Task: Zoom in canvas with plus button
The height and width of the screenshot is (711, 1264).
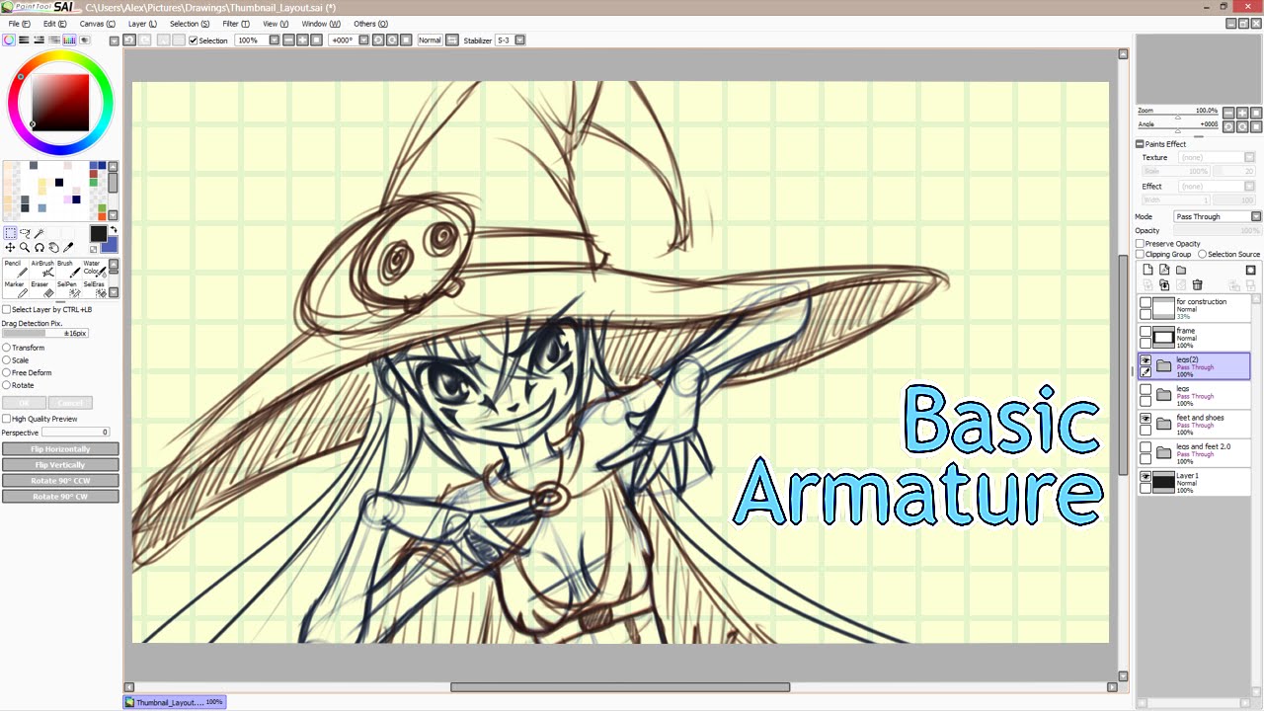Action: point(302,40)
